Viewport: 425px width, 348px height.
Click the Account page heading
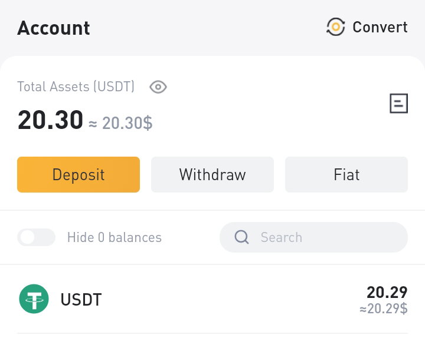coord(53,28)
